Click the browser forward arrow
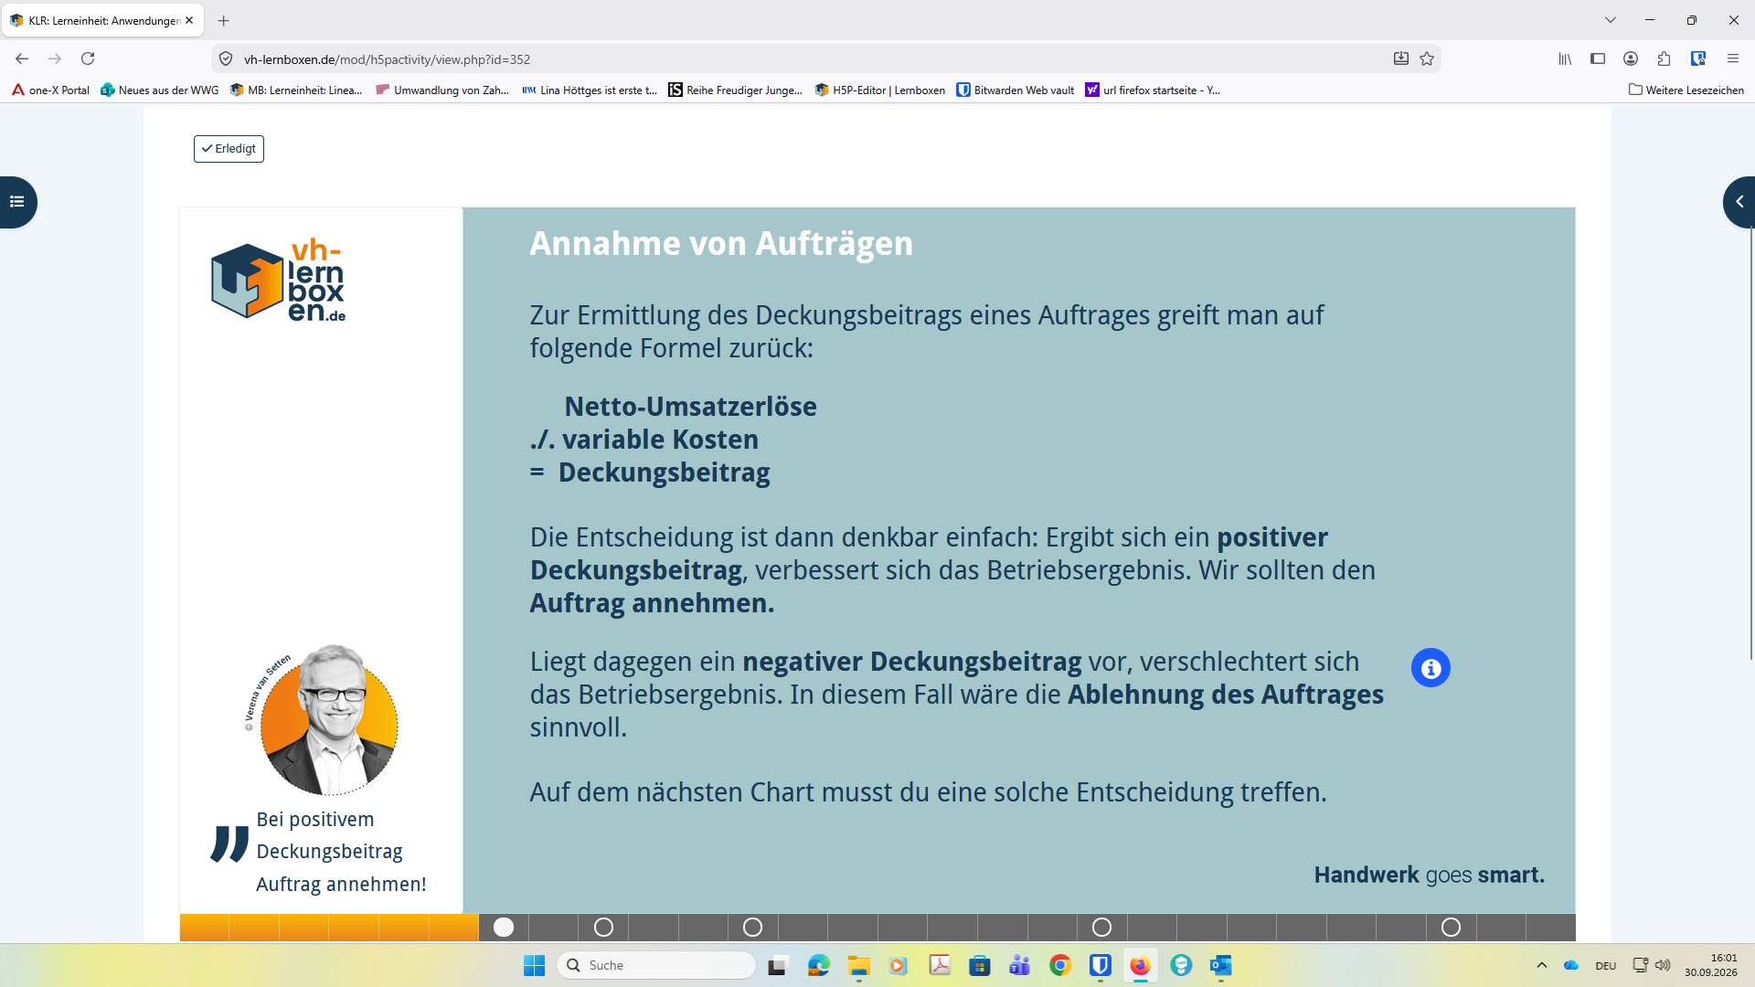The image size is (1755, 987). coord(55,58)
